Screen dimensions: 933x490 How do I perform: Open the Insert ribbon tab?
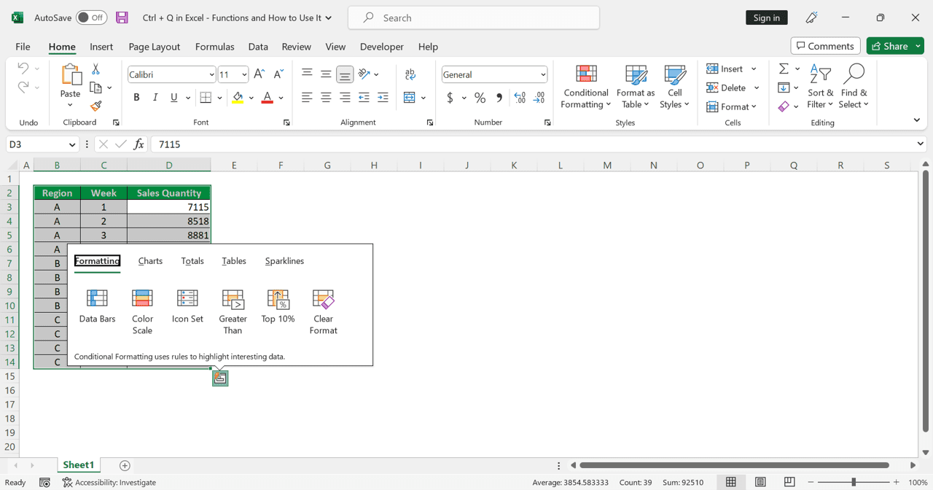coord(101,47)
